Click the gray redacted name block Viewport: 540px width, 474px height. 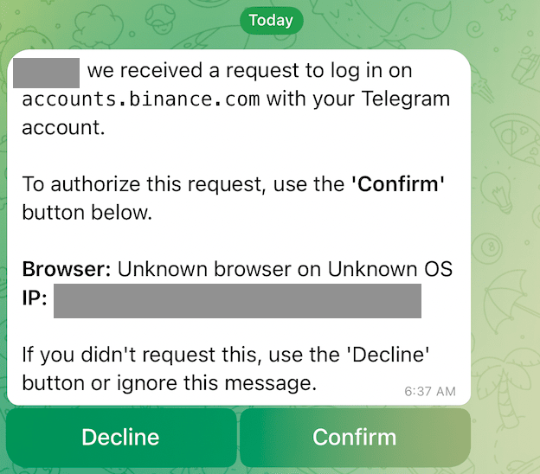tap(46, 73)
